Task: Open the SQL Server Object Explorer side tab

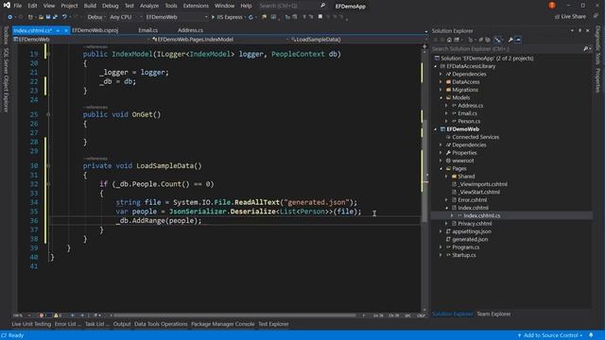Action: (x=6, y=79)
